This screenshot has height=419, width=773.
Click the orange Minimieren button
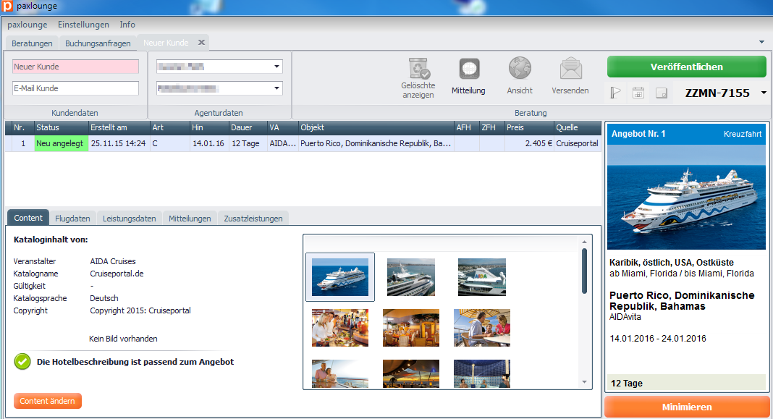click(687, 407)
